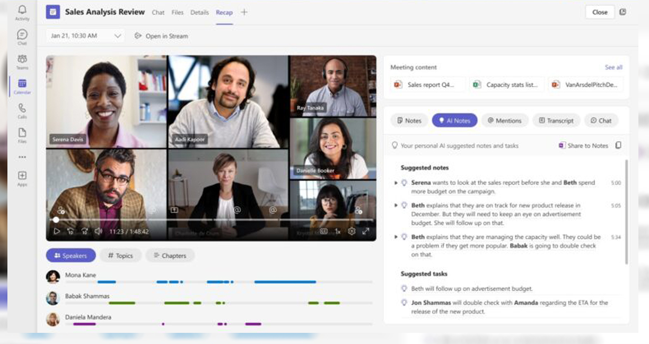649x344 pixels.
Task: Open Calls in the left sidebar
Action: (x=22, y=110)
